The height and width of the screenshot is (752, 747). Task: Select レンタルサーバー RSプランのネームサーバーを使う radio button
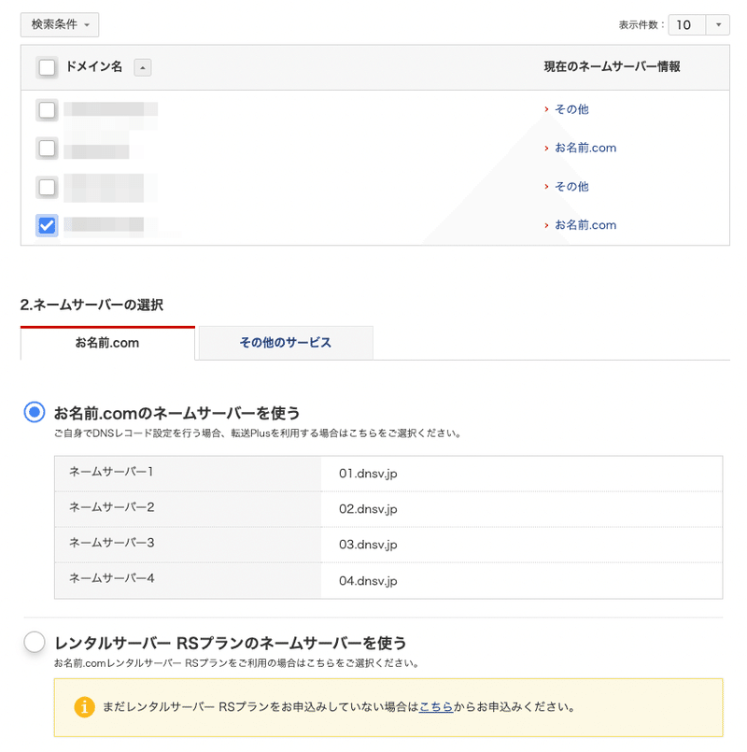pos(35,642)
